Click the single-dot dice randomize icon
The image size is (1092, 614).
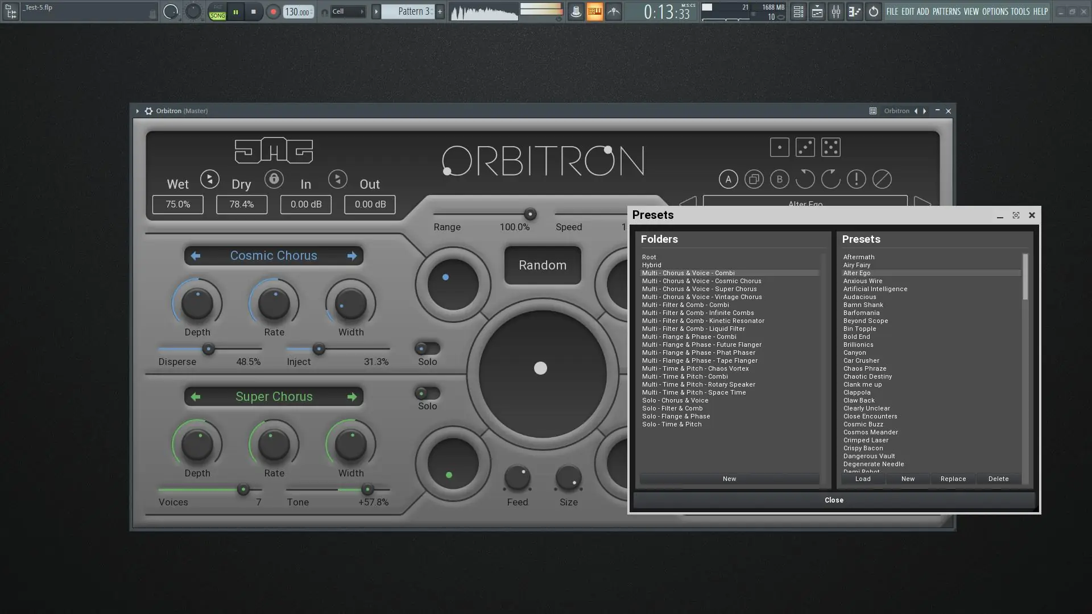(779, 147)
